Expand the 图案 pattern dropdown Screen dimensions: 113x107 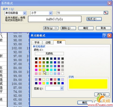62,88
